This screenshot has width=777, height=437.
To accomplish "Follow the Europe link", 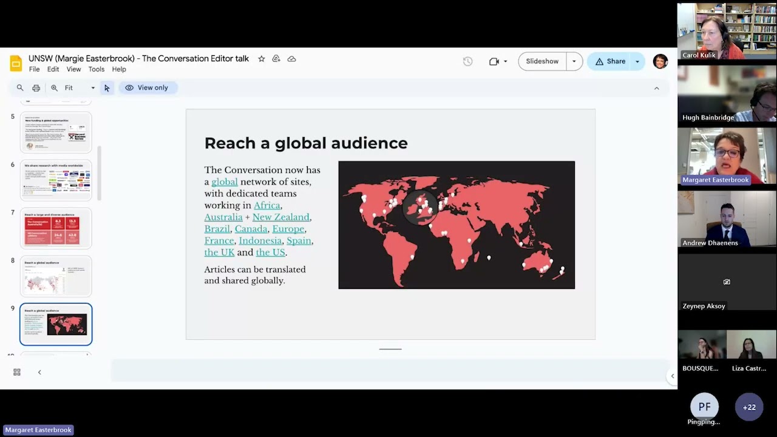I will 288,229.
